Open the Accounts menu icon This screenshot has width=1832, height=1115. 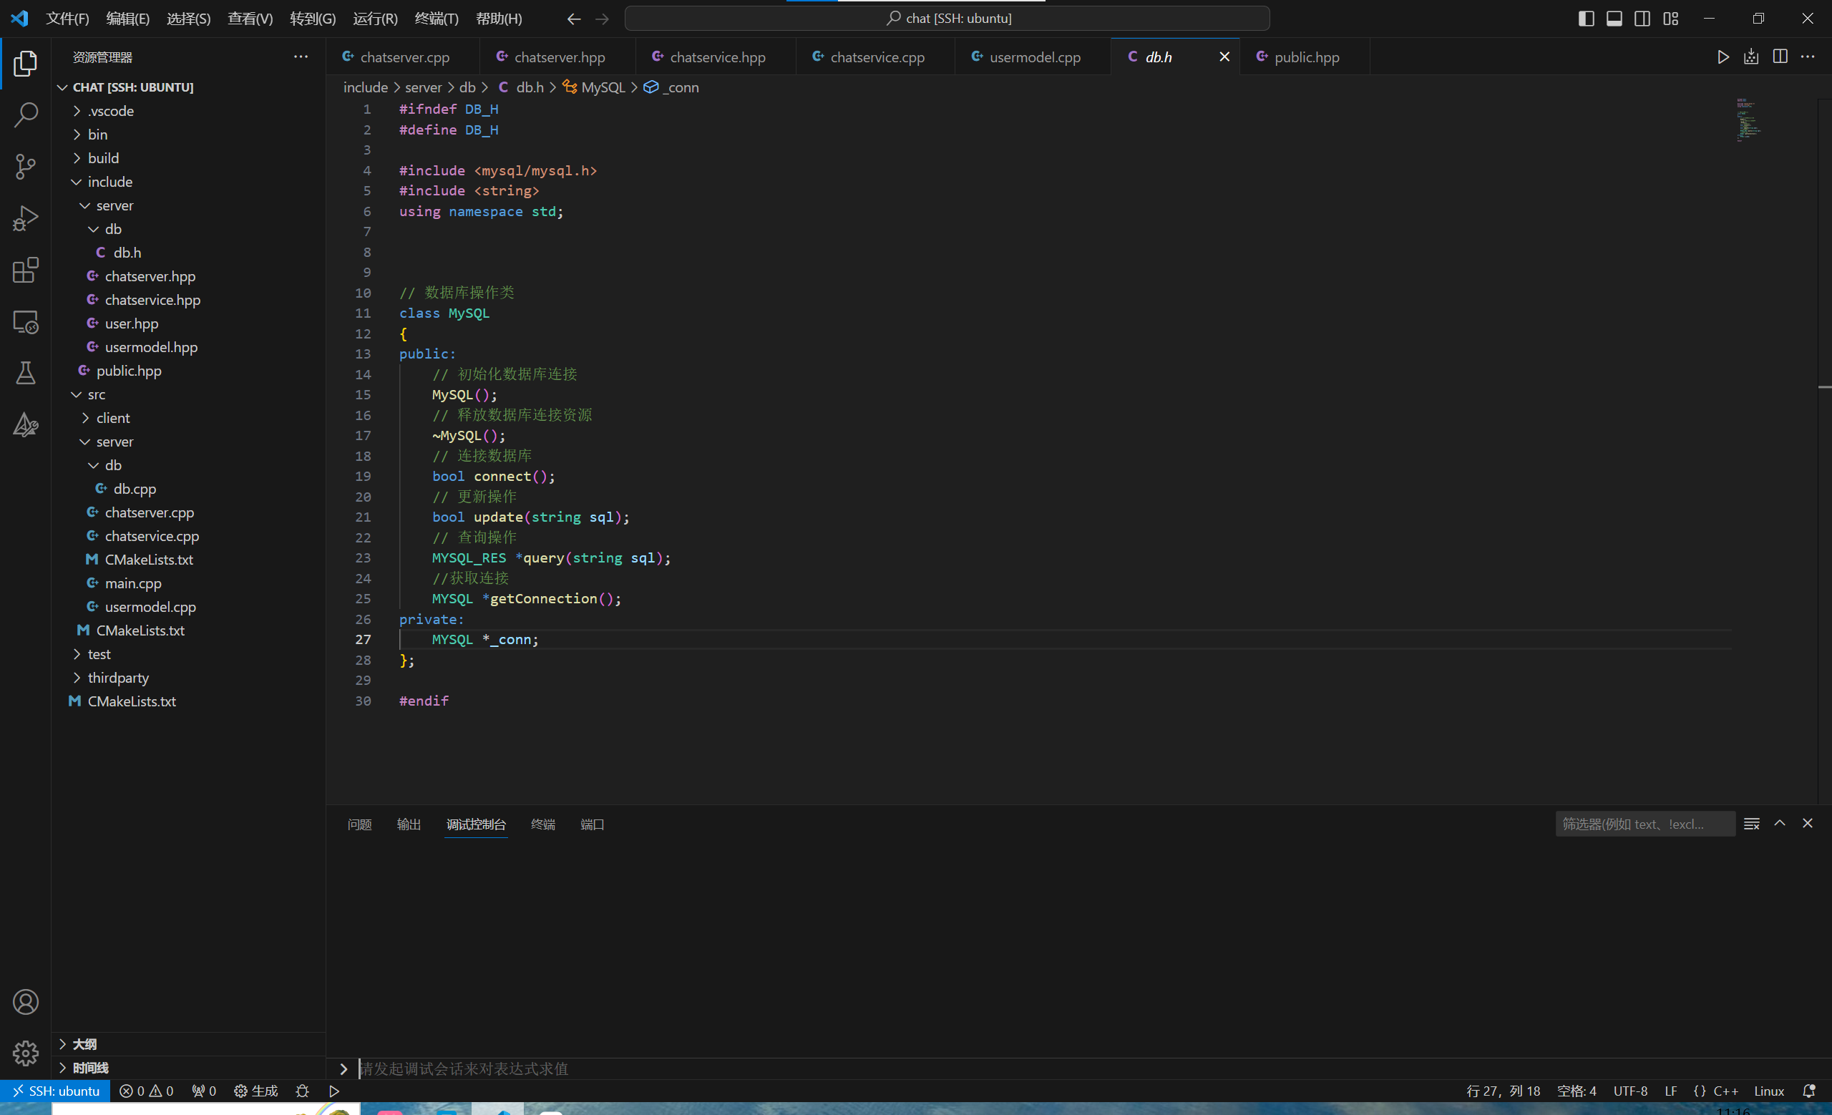click(x=25, y=1002)
